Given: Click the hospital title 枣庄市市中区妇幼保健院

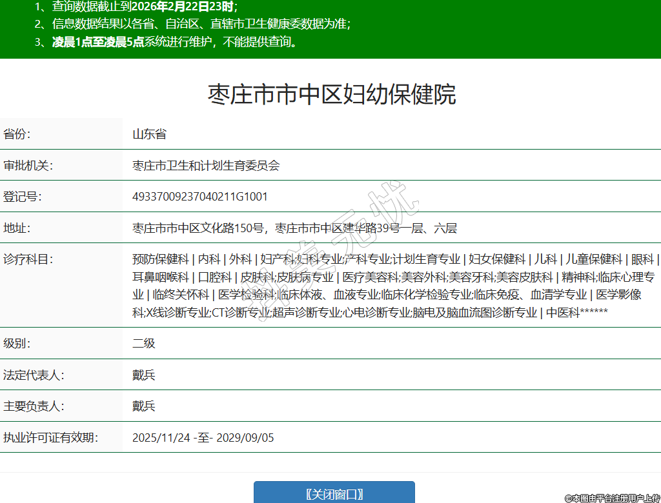Looking at the screenshot, I should (331, 94).
